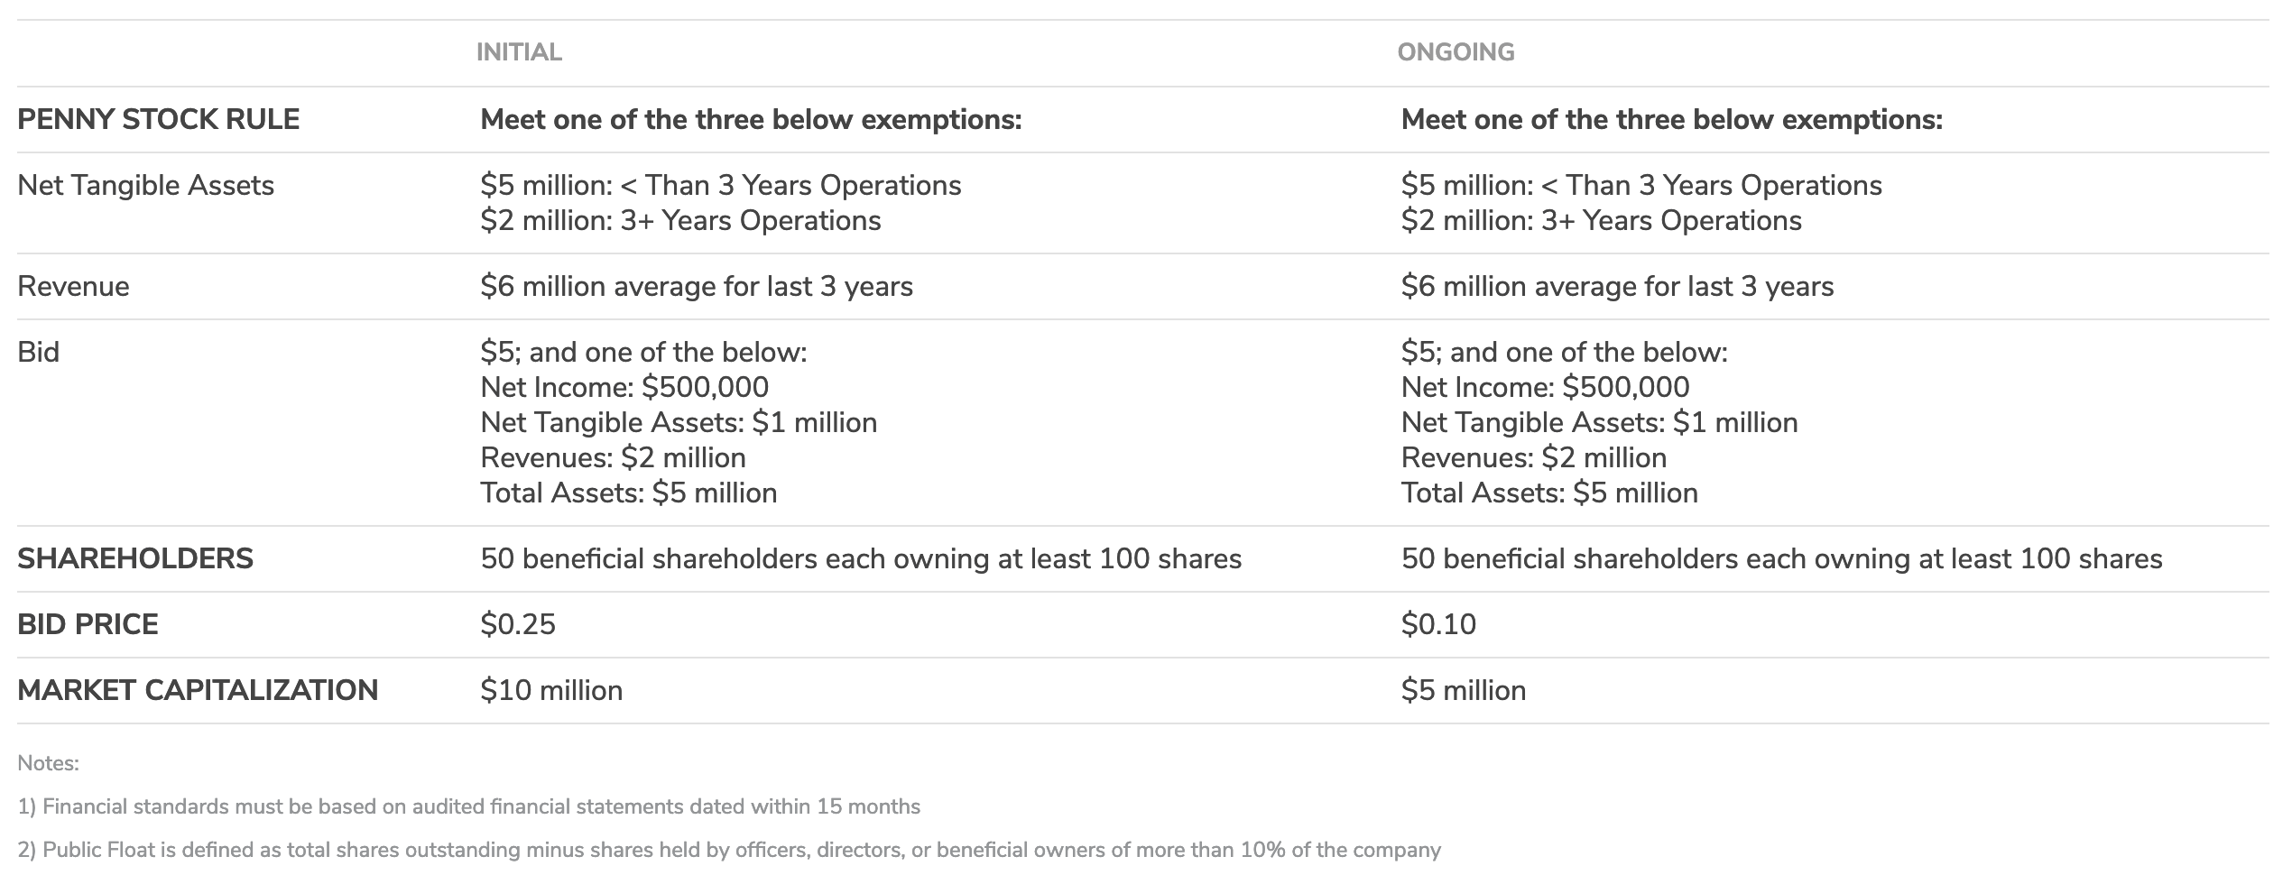Screen dimensions: 2292x875
Task: Select the Revenue row label
Action: pyautogui.click(x=73, y=286)
